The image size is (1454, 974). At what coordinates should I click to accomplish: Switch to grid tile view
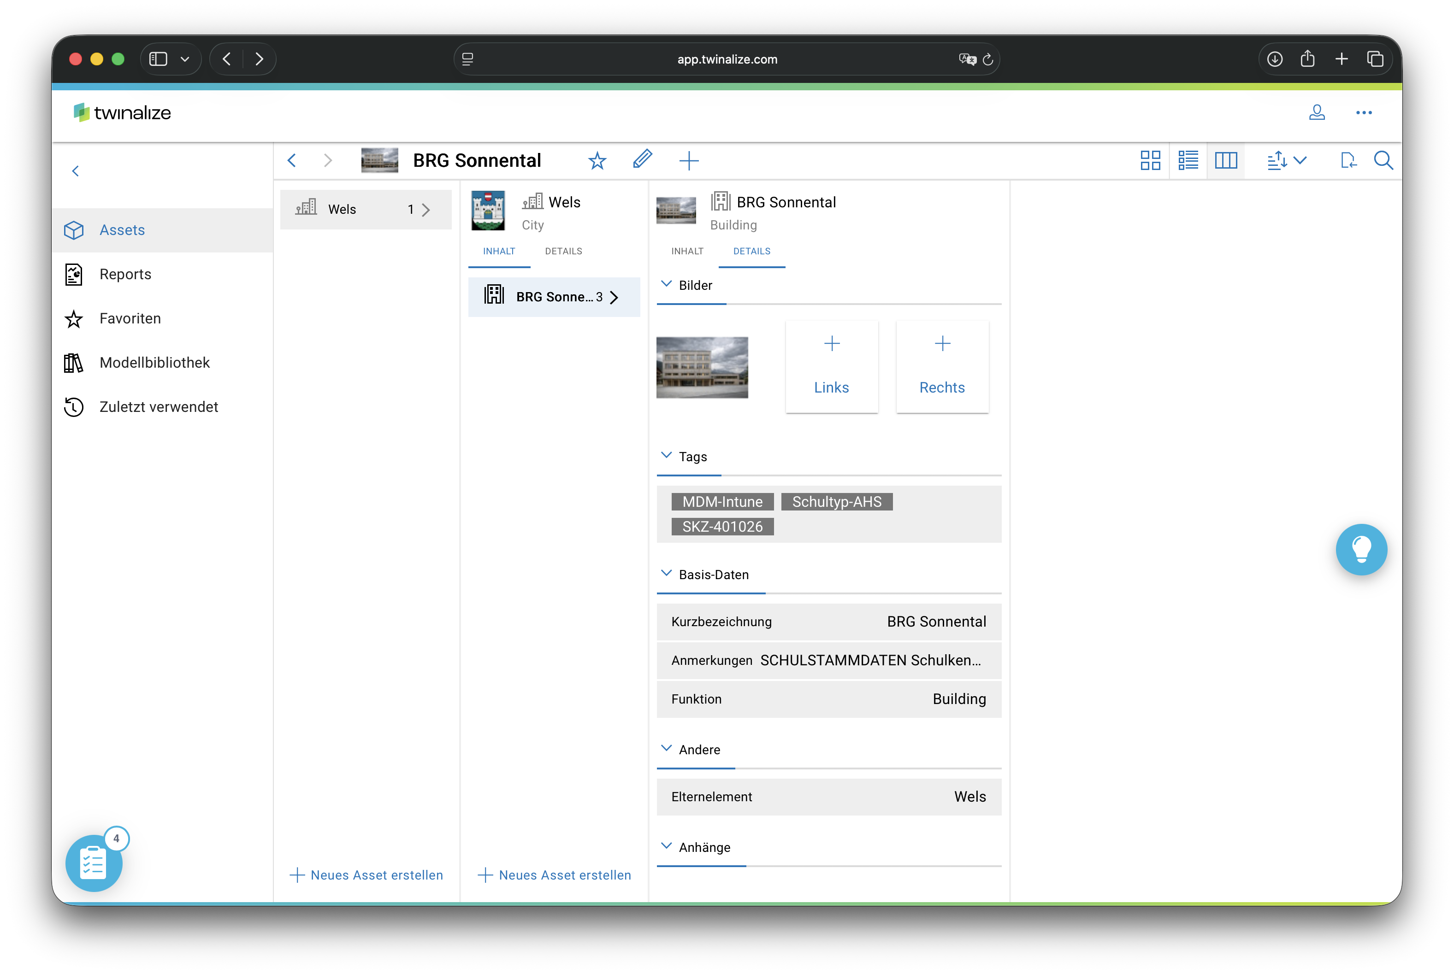(x=1150, y=161)
